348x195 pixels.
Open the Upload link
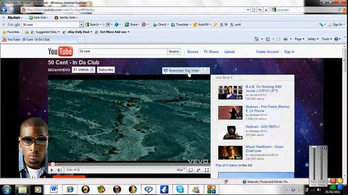coord(229,52)
